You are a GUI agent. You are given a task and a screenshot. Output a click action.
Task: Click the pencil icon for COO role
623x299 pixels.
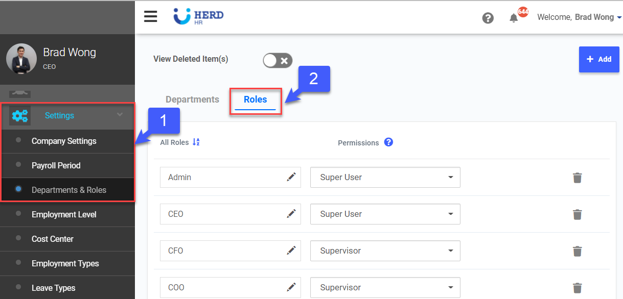pos(291,287)
